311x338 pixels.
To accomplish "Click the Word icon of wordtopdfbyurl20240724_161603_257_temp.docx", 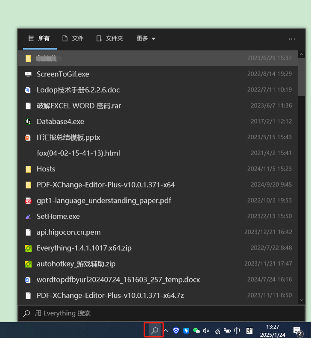I will coord(28,280).
